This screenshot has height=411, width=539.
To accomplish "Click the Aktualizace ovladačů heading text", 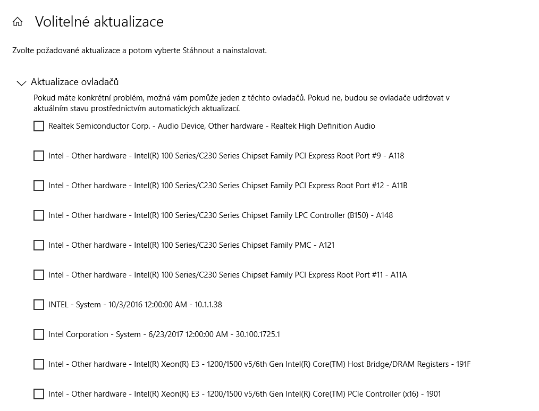I will coord(74,82).
